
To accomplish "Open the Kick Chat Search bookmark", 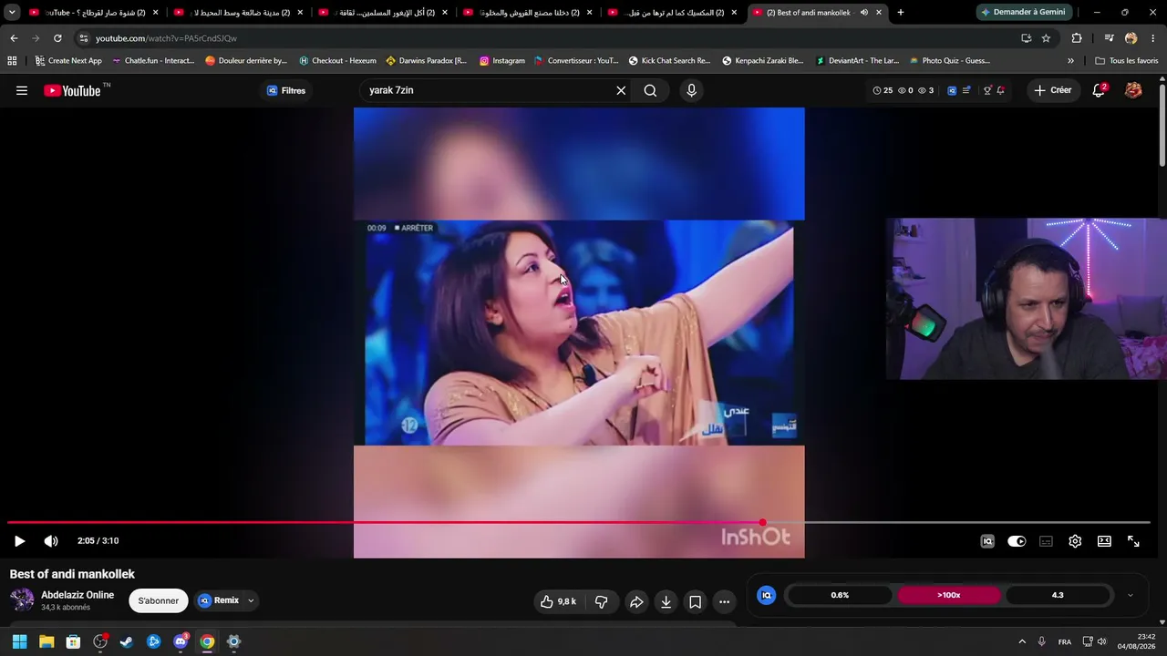I will click(669, 61).
